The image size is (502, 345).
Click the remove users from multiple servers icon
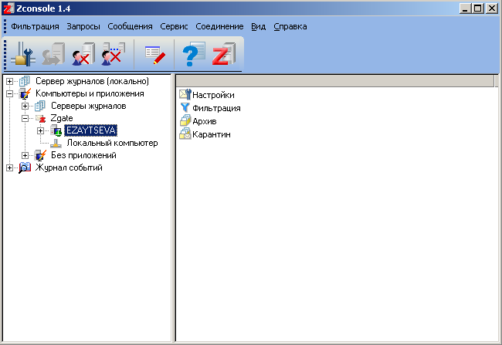113,54
